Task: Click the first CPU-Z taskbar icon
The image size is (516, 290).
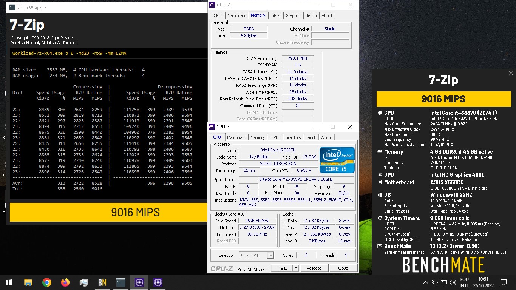Action: click(x=139, y=282)
